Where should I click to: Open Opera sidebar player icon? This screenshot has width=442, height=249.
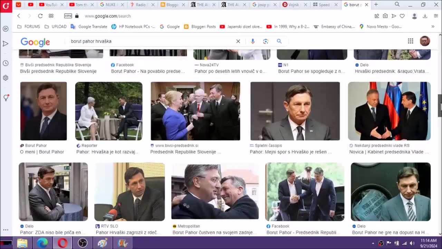pyautogui.click(x=6, y=29)
